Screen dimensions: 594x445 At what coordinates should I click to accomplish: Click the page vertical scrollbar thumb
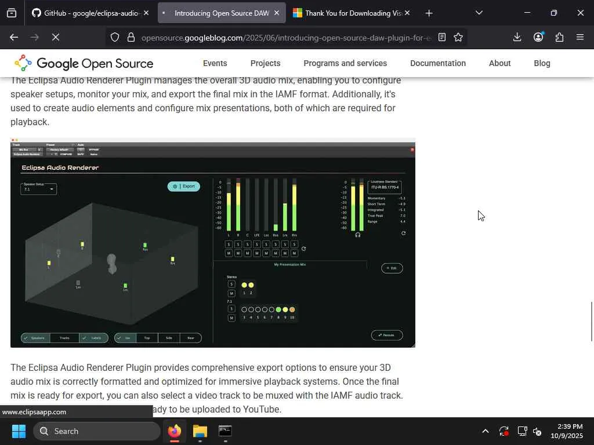pyautogui.click(x=591, y=322)
